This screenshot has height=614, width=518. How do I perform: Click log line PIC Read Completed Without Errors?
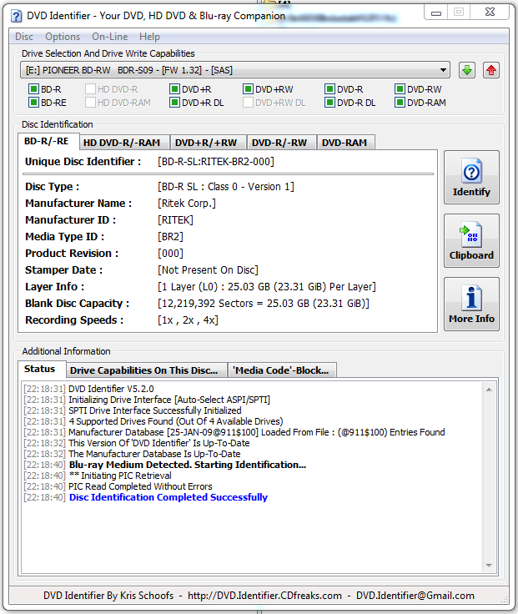point(141,486)
